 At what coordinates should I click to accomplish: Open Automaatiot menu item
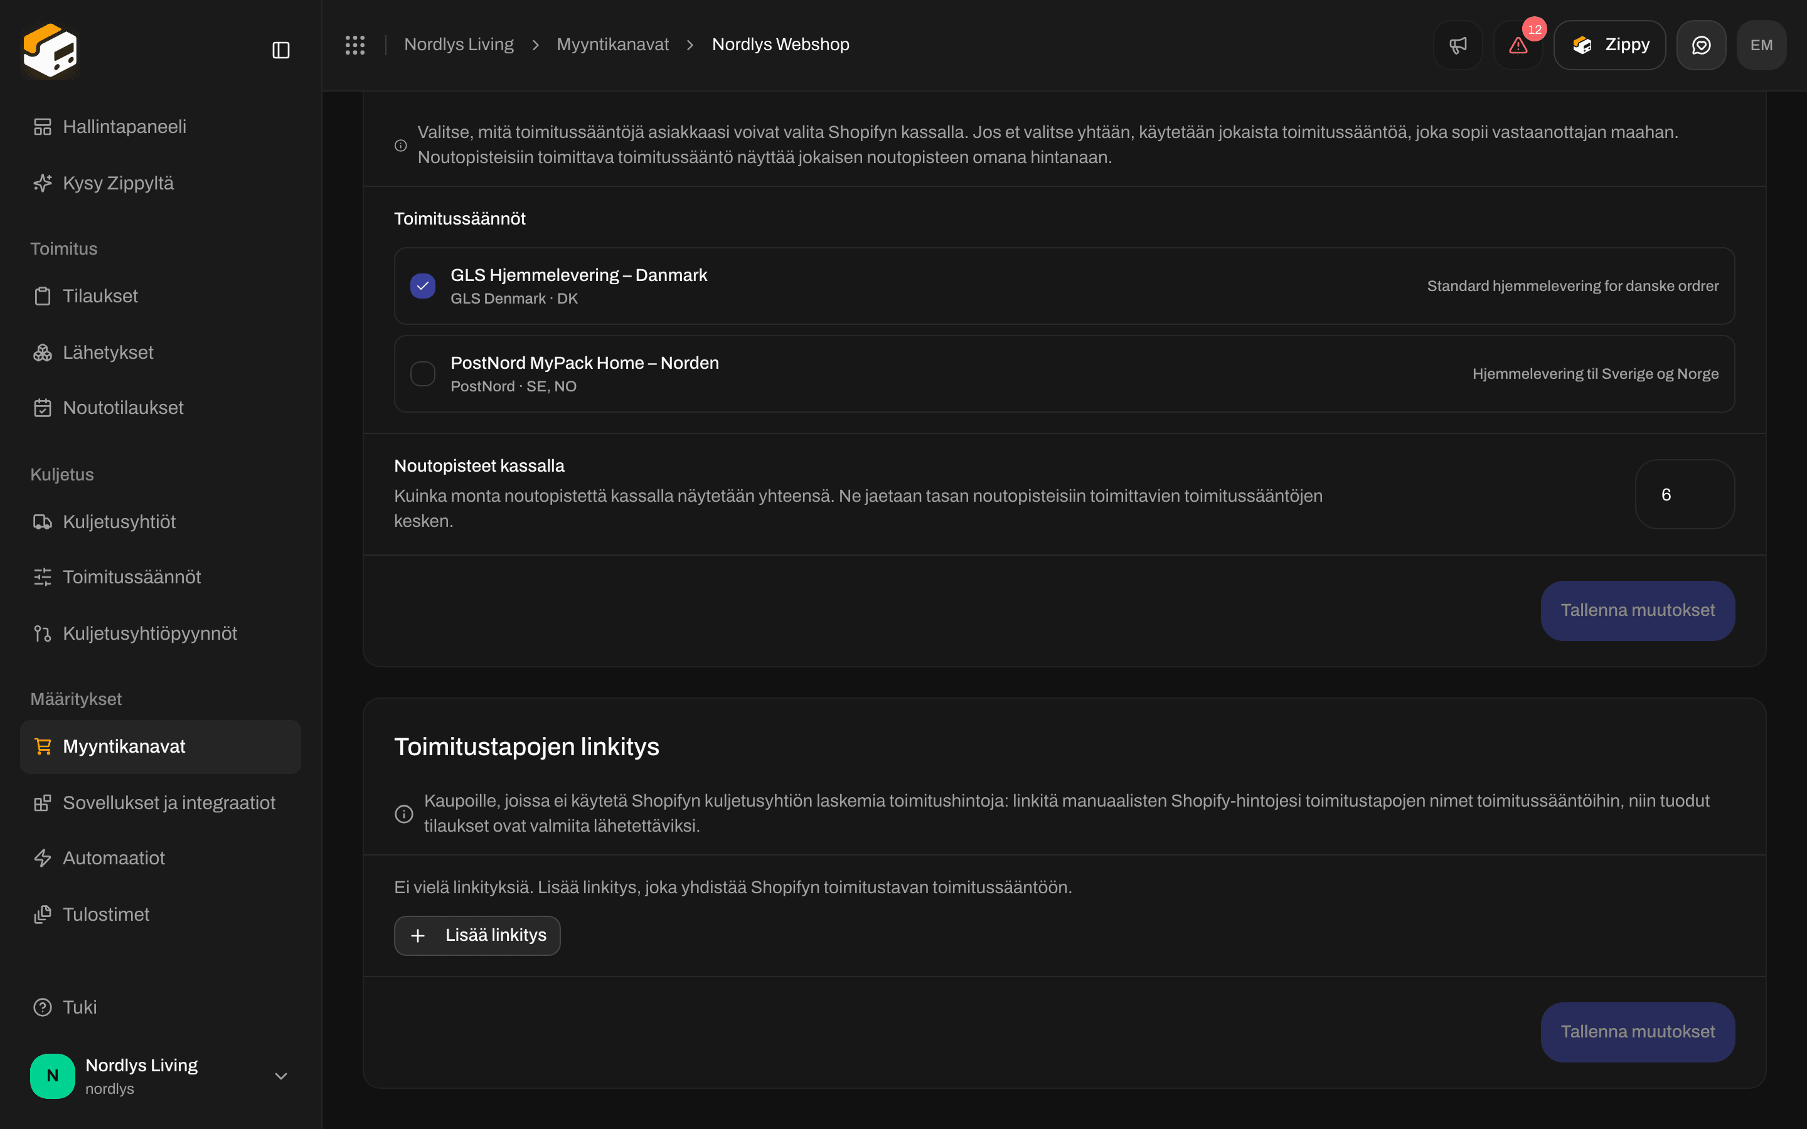[x=161, y=858]
